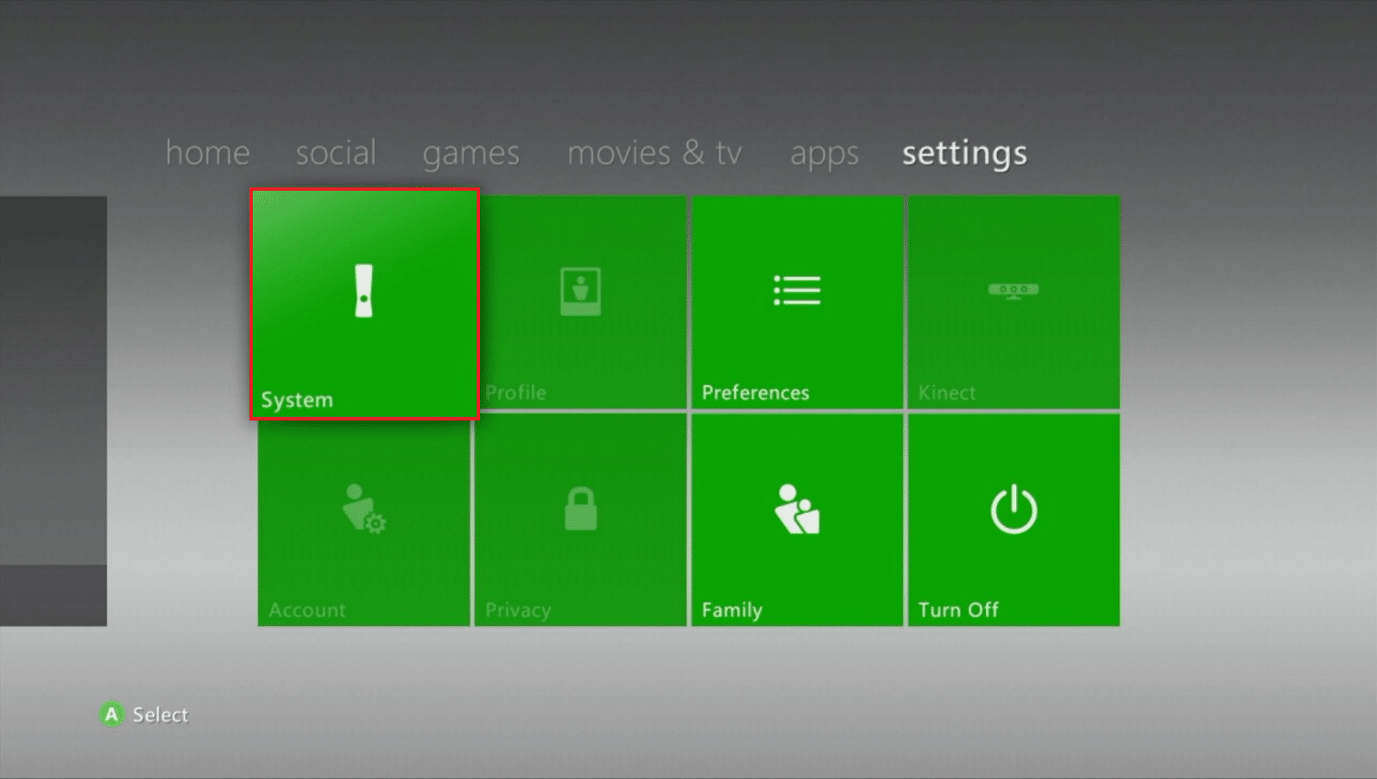
Task: Click the dark panel at left edge
Action: 54,411
